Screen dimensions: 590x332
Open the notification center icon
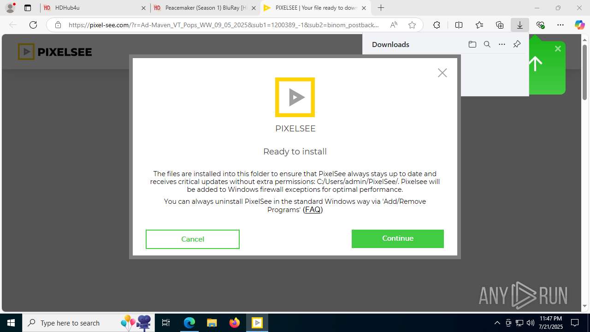pyautogui.click(x=575, y=323)
